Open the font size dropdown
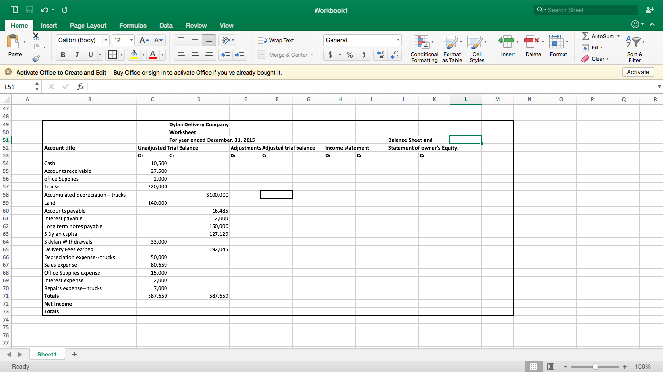Screen dimensions: 663x372 point(131,40)
